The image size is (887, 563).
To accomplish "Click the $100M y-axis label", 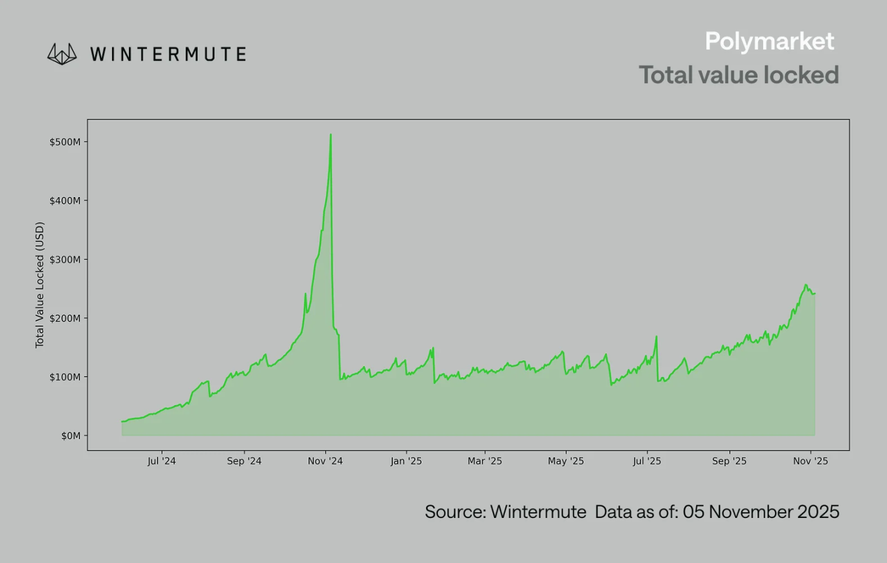I will (65, 377).
